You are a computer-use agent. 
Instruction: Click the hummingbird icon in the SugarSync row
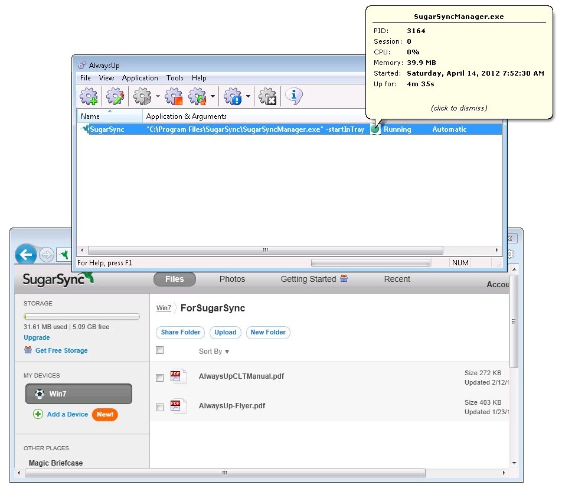[x=85, y=129]
